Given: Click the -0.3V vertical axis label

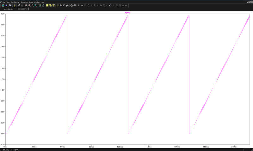Looking at the screenshot, I should pyautogui.click(x=3, y=145).
